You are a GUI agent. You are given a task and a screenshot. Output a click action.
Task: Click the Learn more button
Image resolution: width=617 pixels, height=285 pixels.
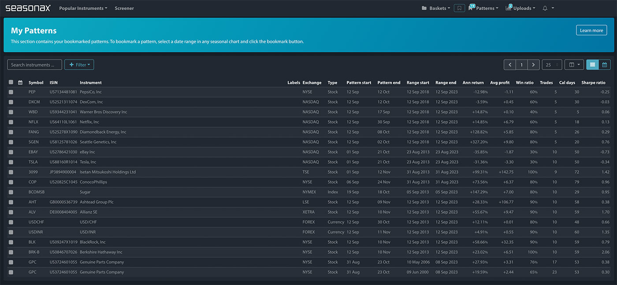(591, 30)
